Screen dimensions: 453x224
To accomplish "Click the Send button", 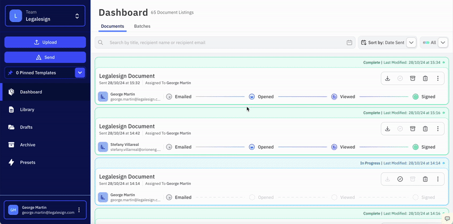I will pos(45,57).
